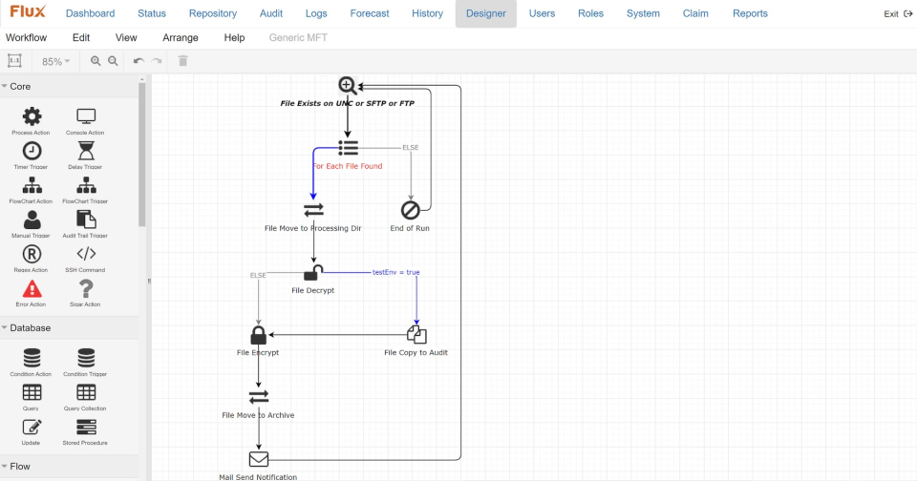Choose the SSH Command code icon
The image size is (917, 481).
click(x=86, y=254)
